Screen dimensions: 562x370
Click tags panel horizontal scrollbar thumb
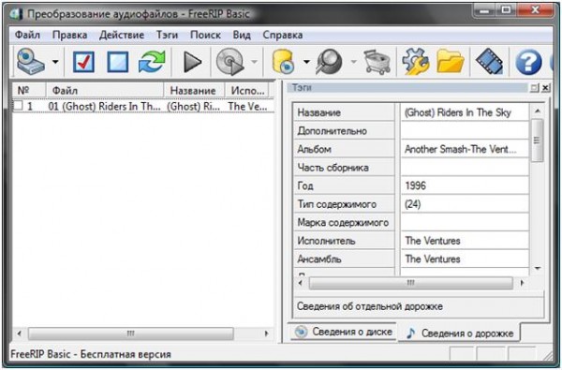[x=411, y=283]
